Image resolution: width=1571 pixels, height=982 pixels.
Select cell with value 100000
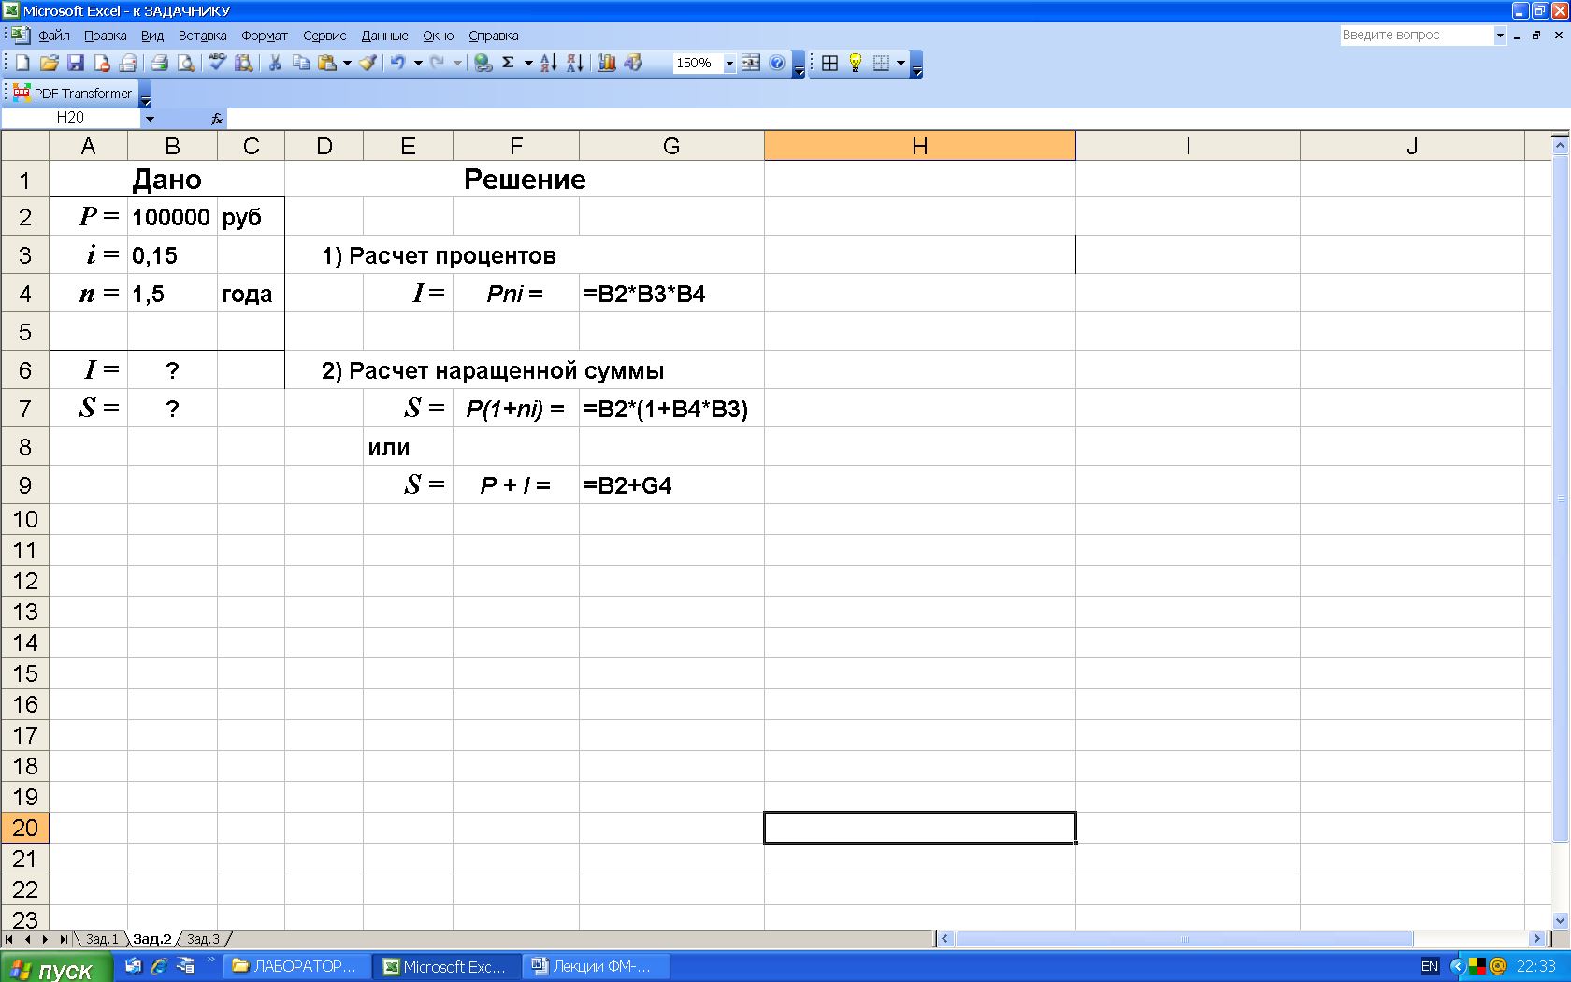pyautogui.click(x=172, y=217)
